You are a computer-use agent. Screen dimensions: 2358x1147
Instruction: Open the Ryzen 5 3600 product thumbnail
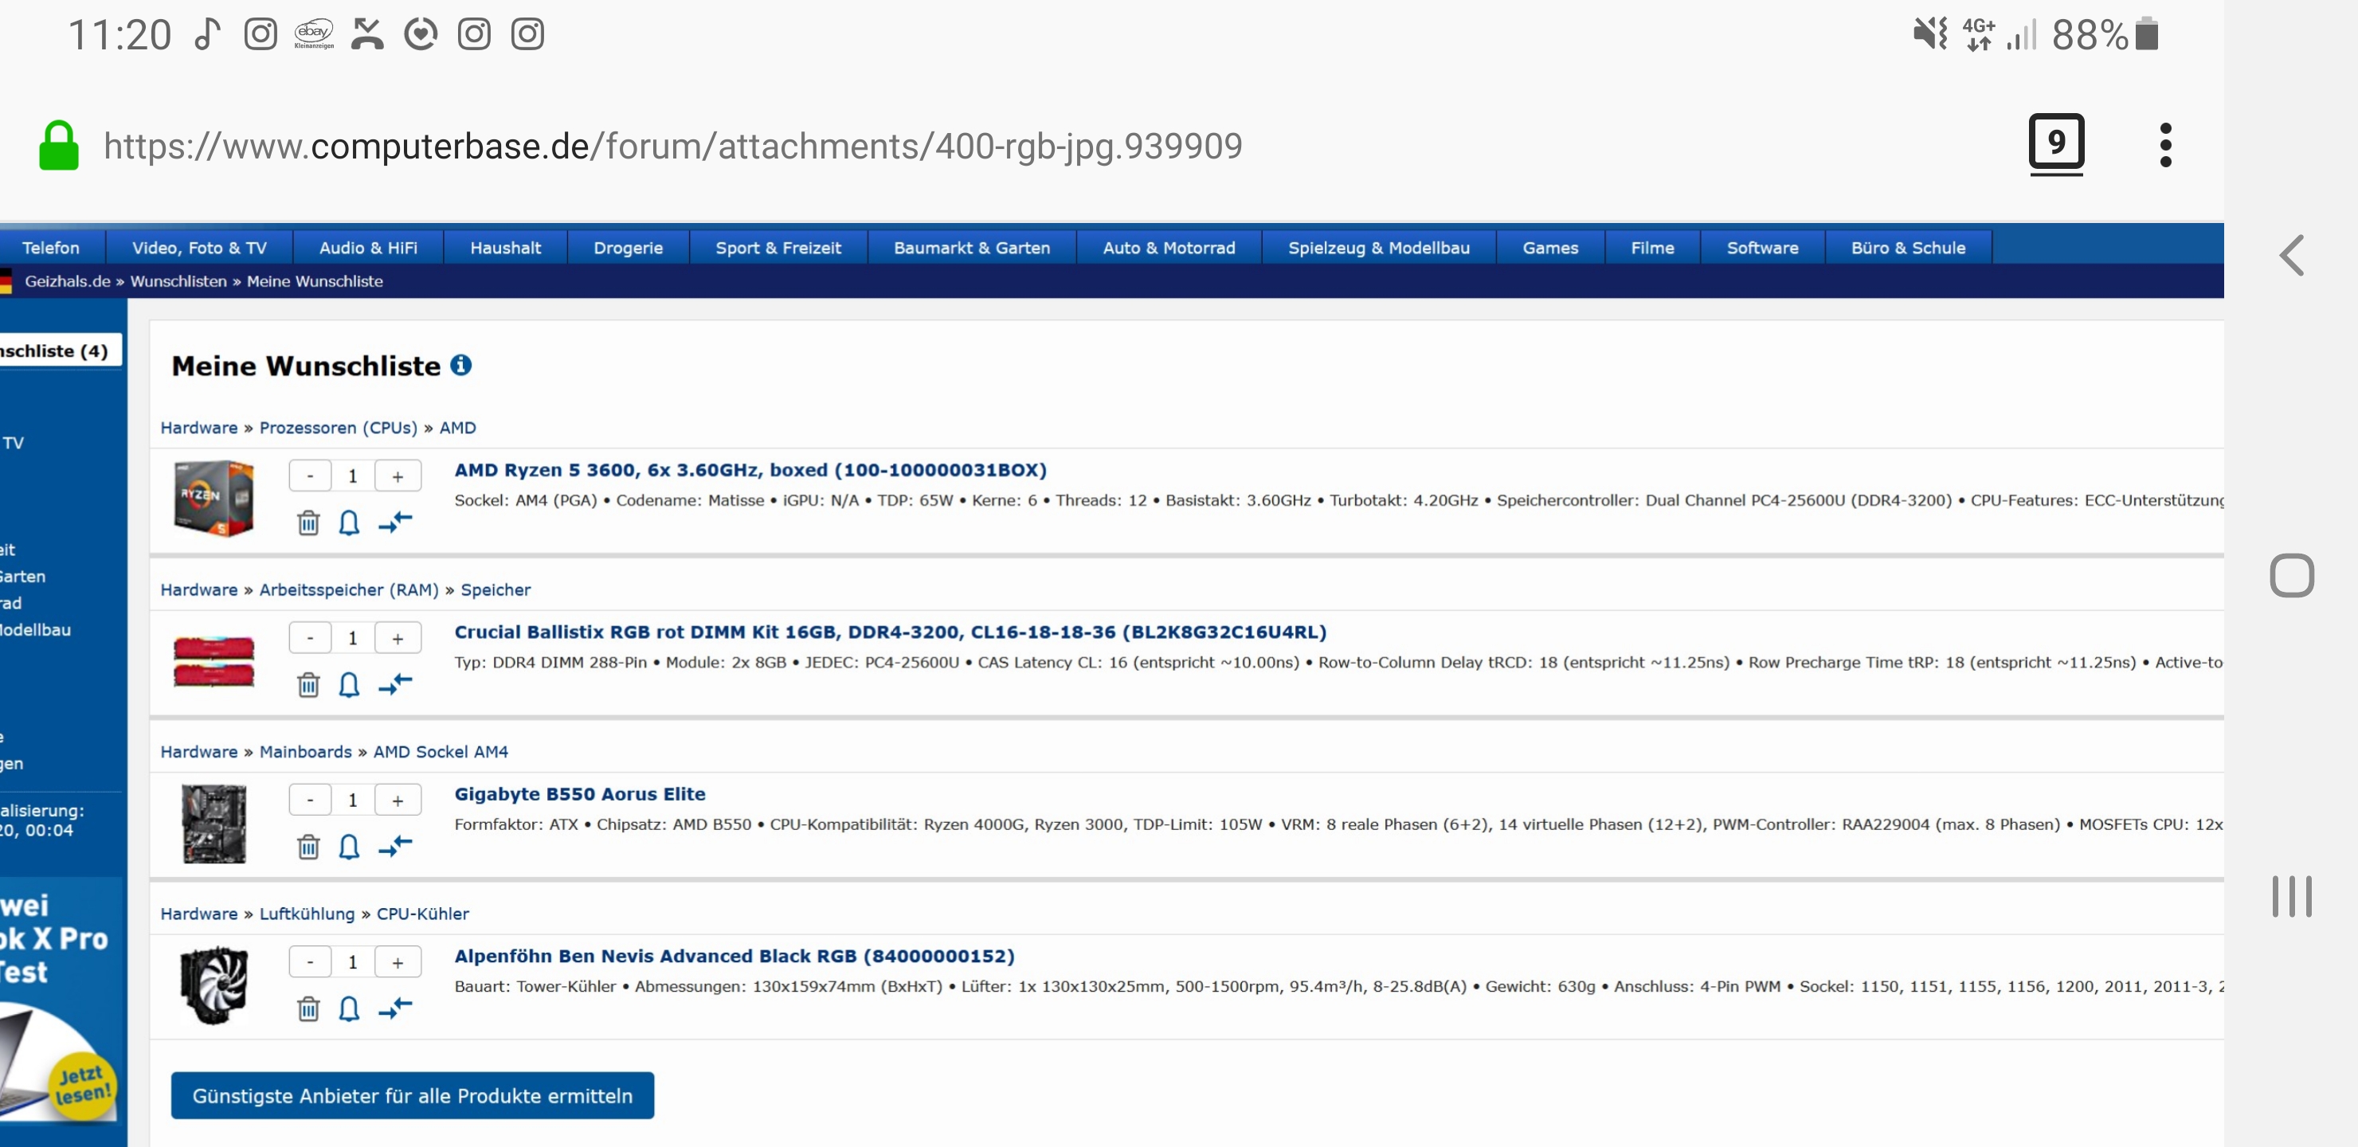click(213, 499)
